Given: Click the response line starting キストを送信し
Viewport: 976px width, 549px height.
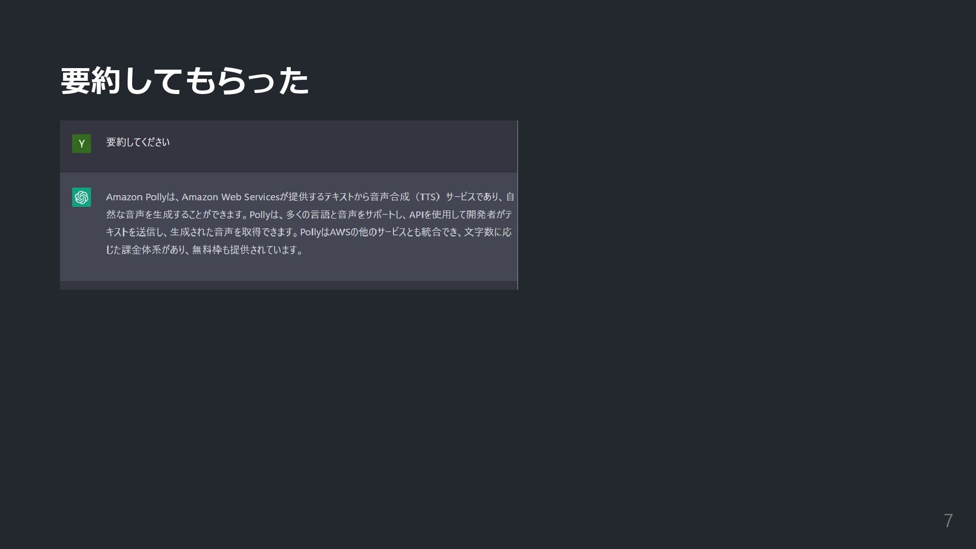Looking at the screenshot, I should coord(309,232).
